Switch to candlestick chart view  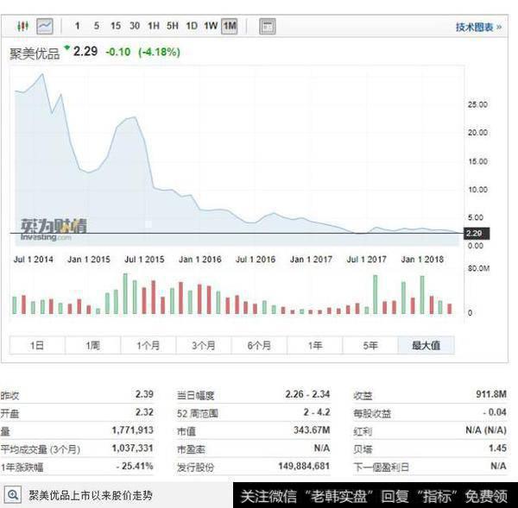tap(22, 26)
